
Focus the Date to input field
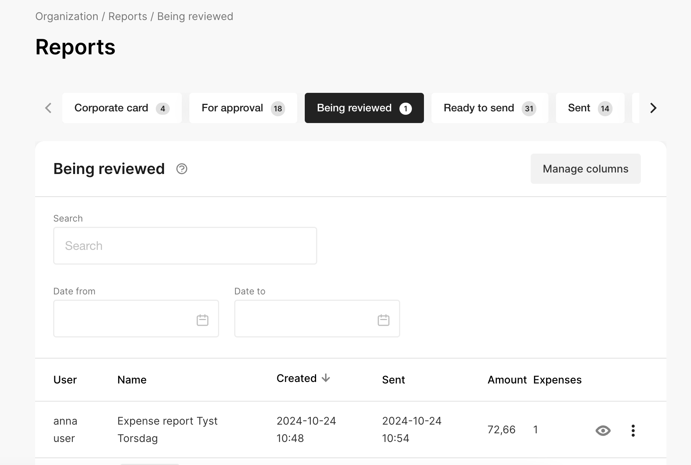click(317, 319)
